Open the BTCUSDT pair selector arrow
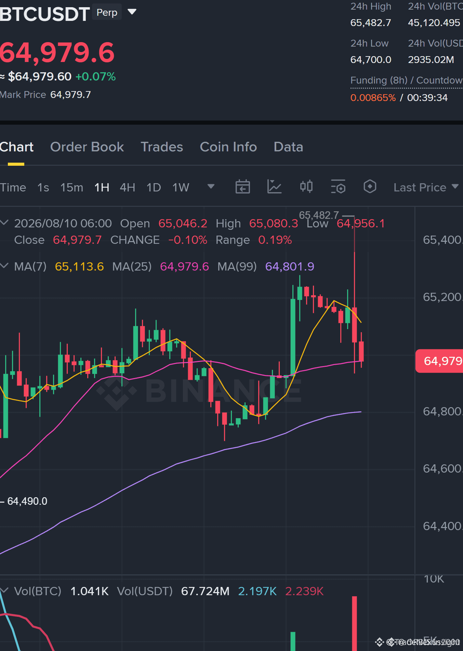 click(x=132, y=12)
